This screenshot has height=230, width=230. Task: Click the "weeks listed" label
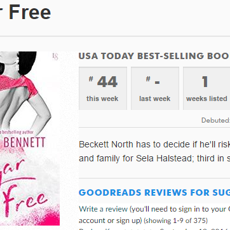[x=206, y=98]
